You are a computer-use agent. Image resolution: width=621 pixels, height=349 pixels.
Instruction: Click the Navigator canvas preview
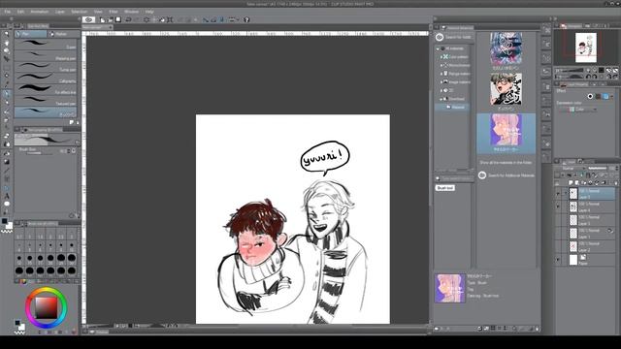pyautogui.click(x=586, y=48)
